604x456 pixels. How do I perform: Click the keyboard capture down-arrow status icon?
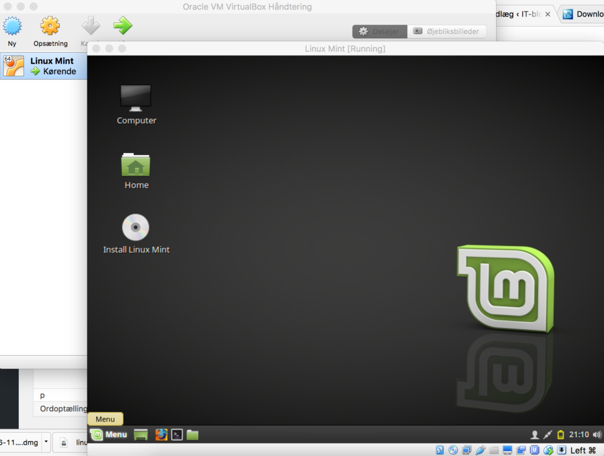pos(562,450)
